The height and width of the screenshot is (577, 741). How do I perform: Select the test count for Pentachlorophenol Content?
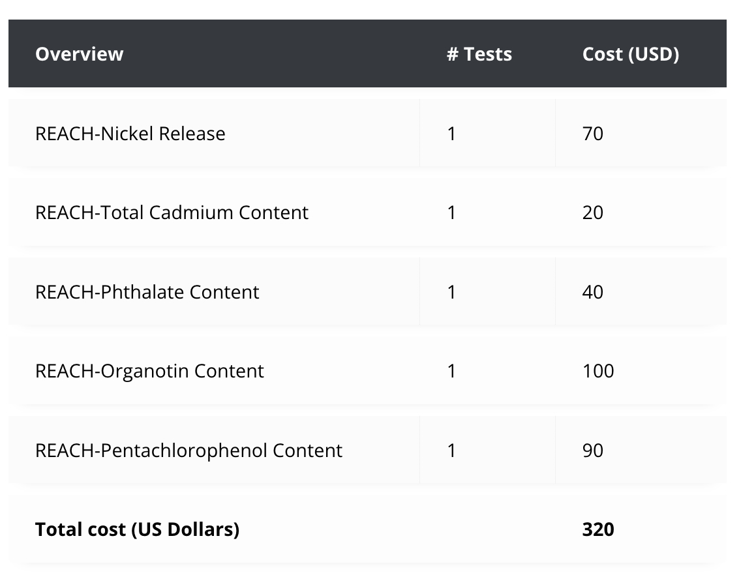click(x=452, y=451)
